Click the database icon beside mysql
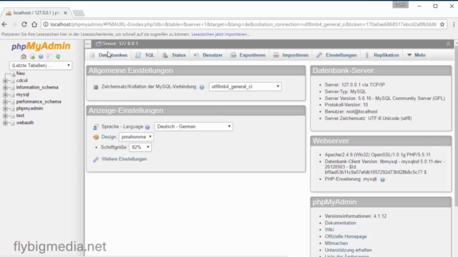 12,95
